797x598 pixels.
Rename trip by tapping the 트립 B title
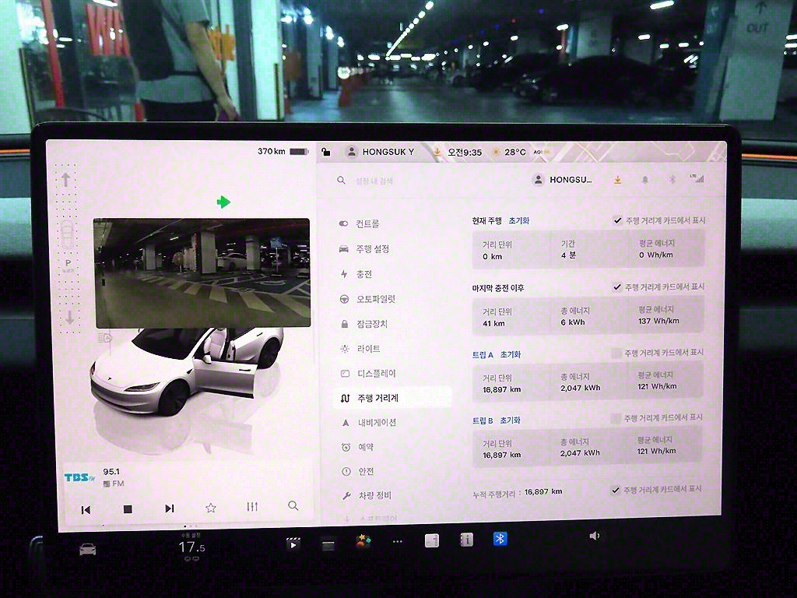483,421
